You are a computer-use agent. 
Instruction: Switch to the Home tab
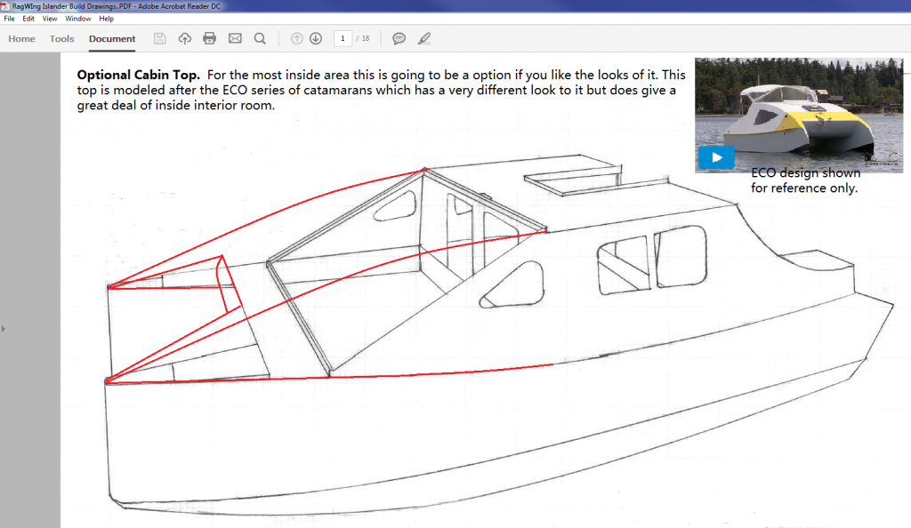[x=21, y=39]
